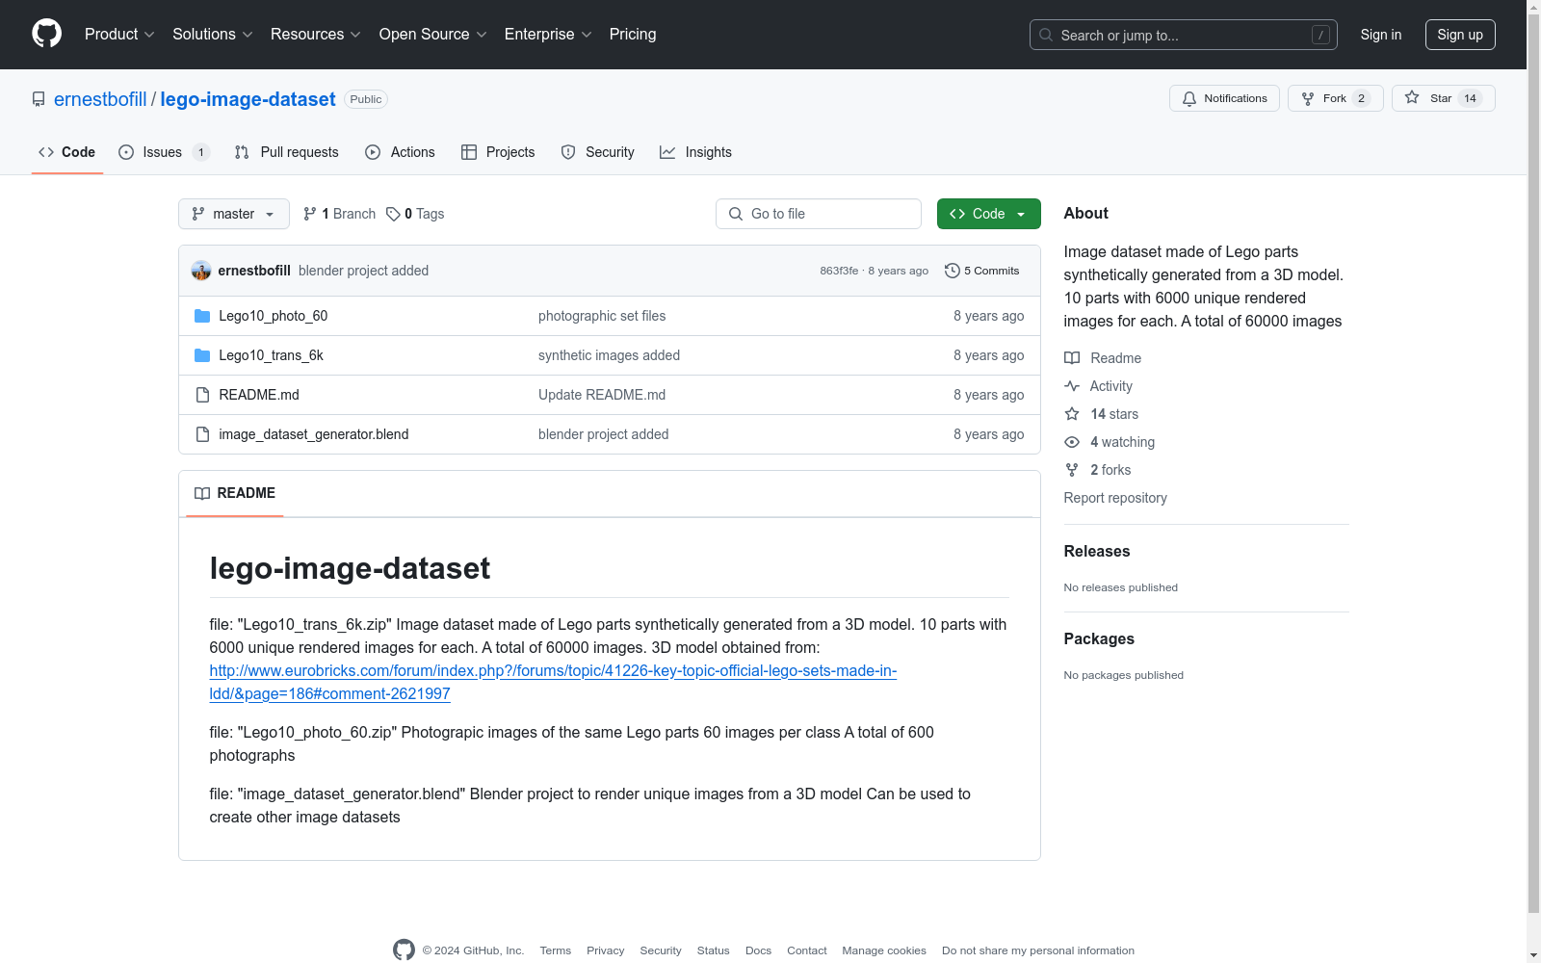1541x963 pixels.
Task: Open the green Code dropdown button
Action: coord(988,214)
